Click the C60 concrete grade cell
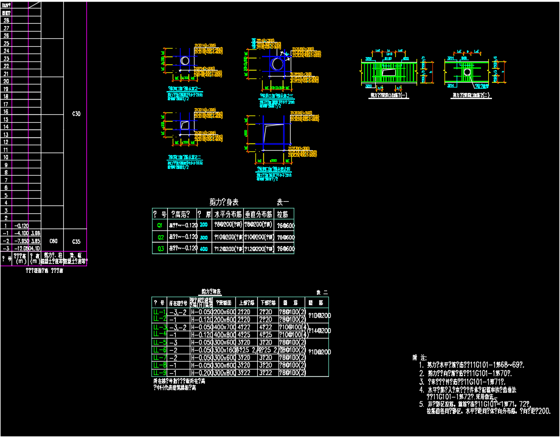560x437 pixels. pyautogui.click(x=53, y=241)
